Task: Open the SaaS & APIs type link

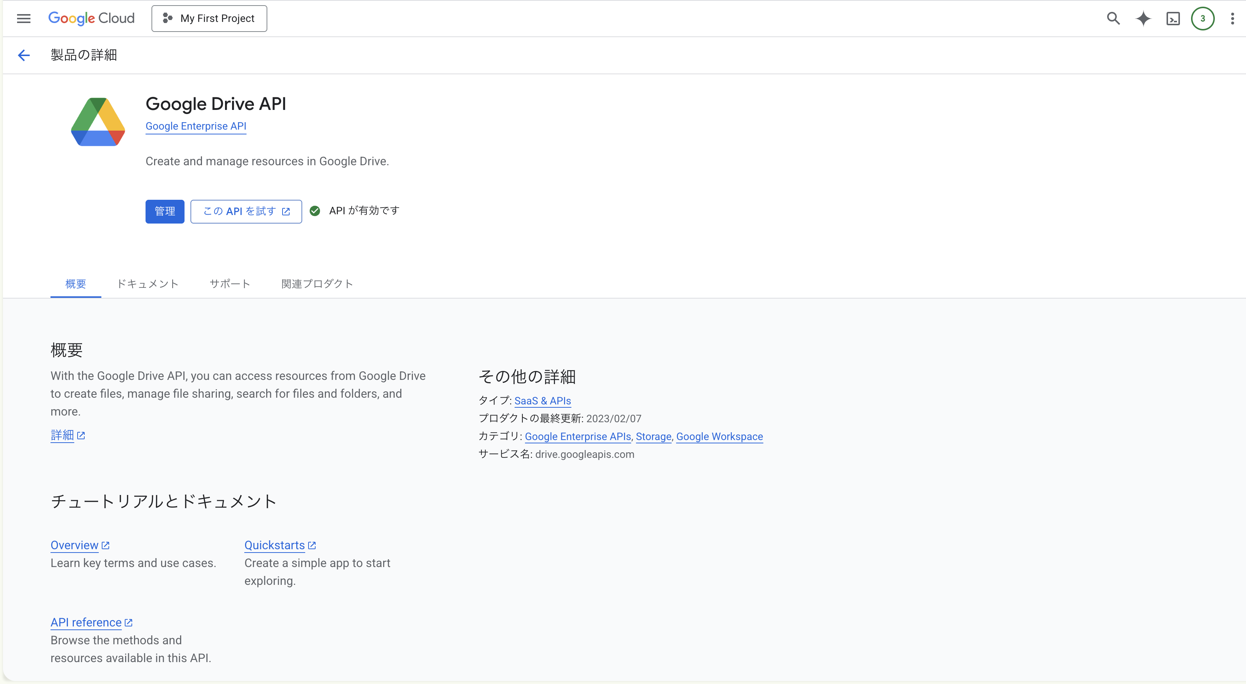Action: [x=543, y=401]
